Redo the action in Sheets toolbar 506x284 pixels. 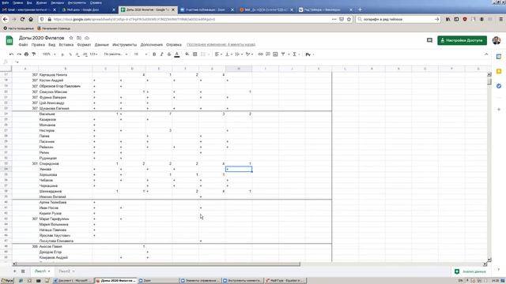pyautogui.click(x=19, y=54)
